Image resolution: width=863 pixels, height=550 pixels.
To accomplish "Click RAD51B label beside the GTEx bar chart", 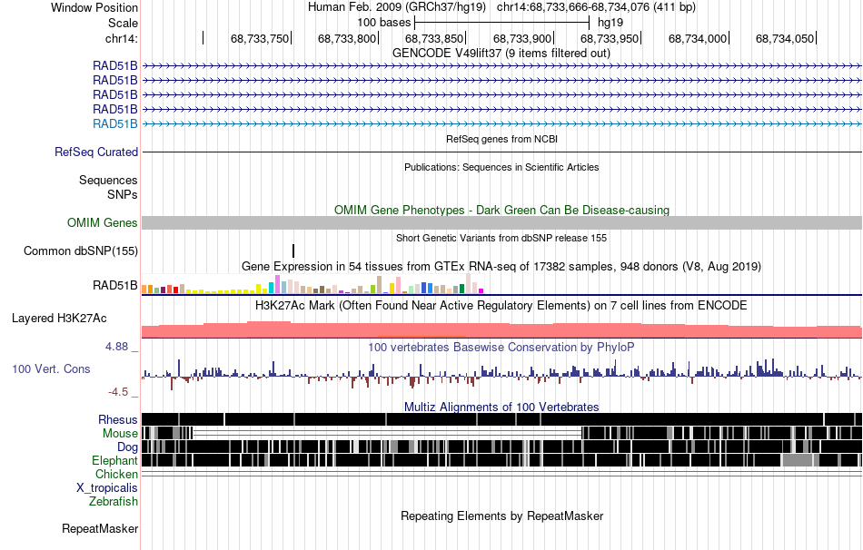I will point(115,286).
